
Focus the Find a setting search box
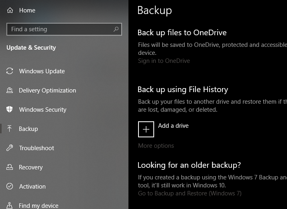click(64, 29)
